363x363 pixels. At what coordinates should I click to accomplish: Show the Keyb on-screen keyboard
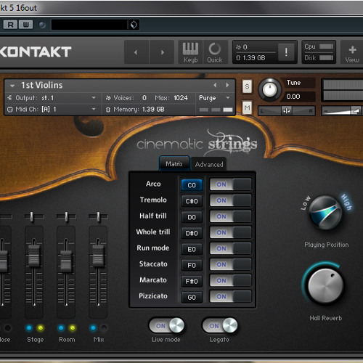[x=190, y=52]
